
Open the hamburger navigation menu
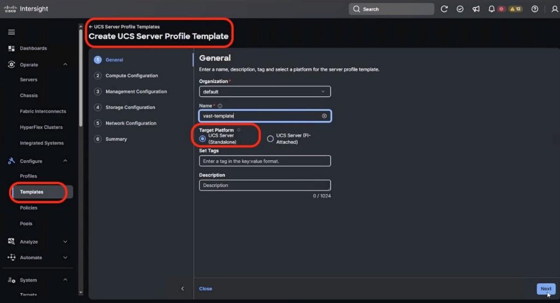(11, 32)
